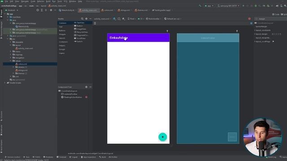
Task: Open the Problems tool window
Action: click(x=48, y=157)
